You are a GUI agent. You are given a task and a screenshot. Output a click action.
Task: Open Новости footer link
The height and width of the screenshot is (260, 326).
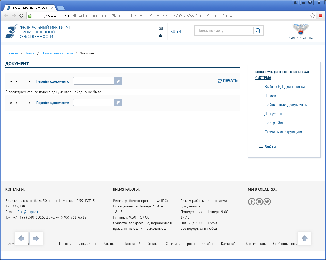tap(65, 244)
